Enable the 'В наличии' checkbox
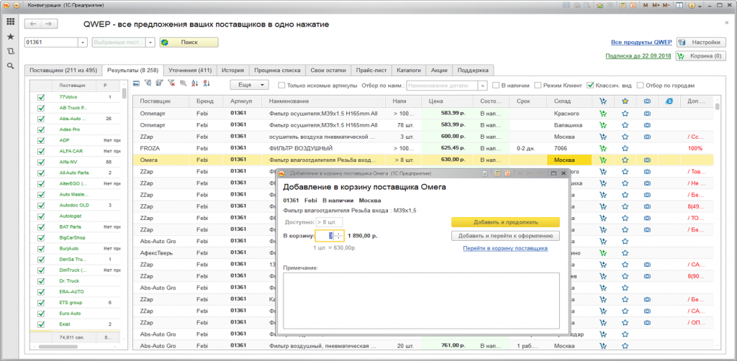Image resolution: width=737 pixels, height=361 pixels. click(x=495, y=86)
